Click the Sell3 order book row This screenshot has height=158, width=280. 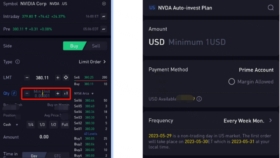(90, 117)
